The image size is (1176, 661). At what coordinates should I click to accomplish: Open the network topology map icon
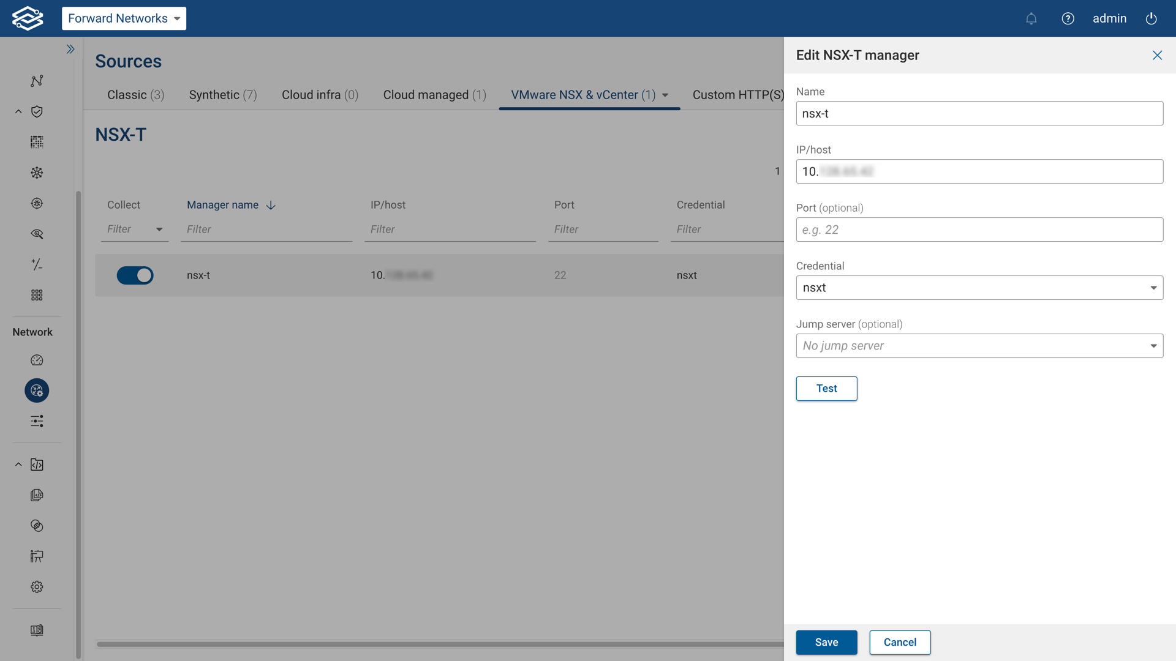click(37, 81)
